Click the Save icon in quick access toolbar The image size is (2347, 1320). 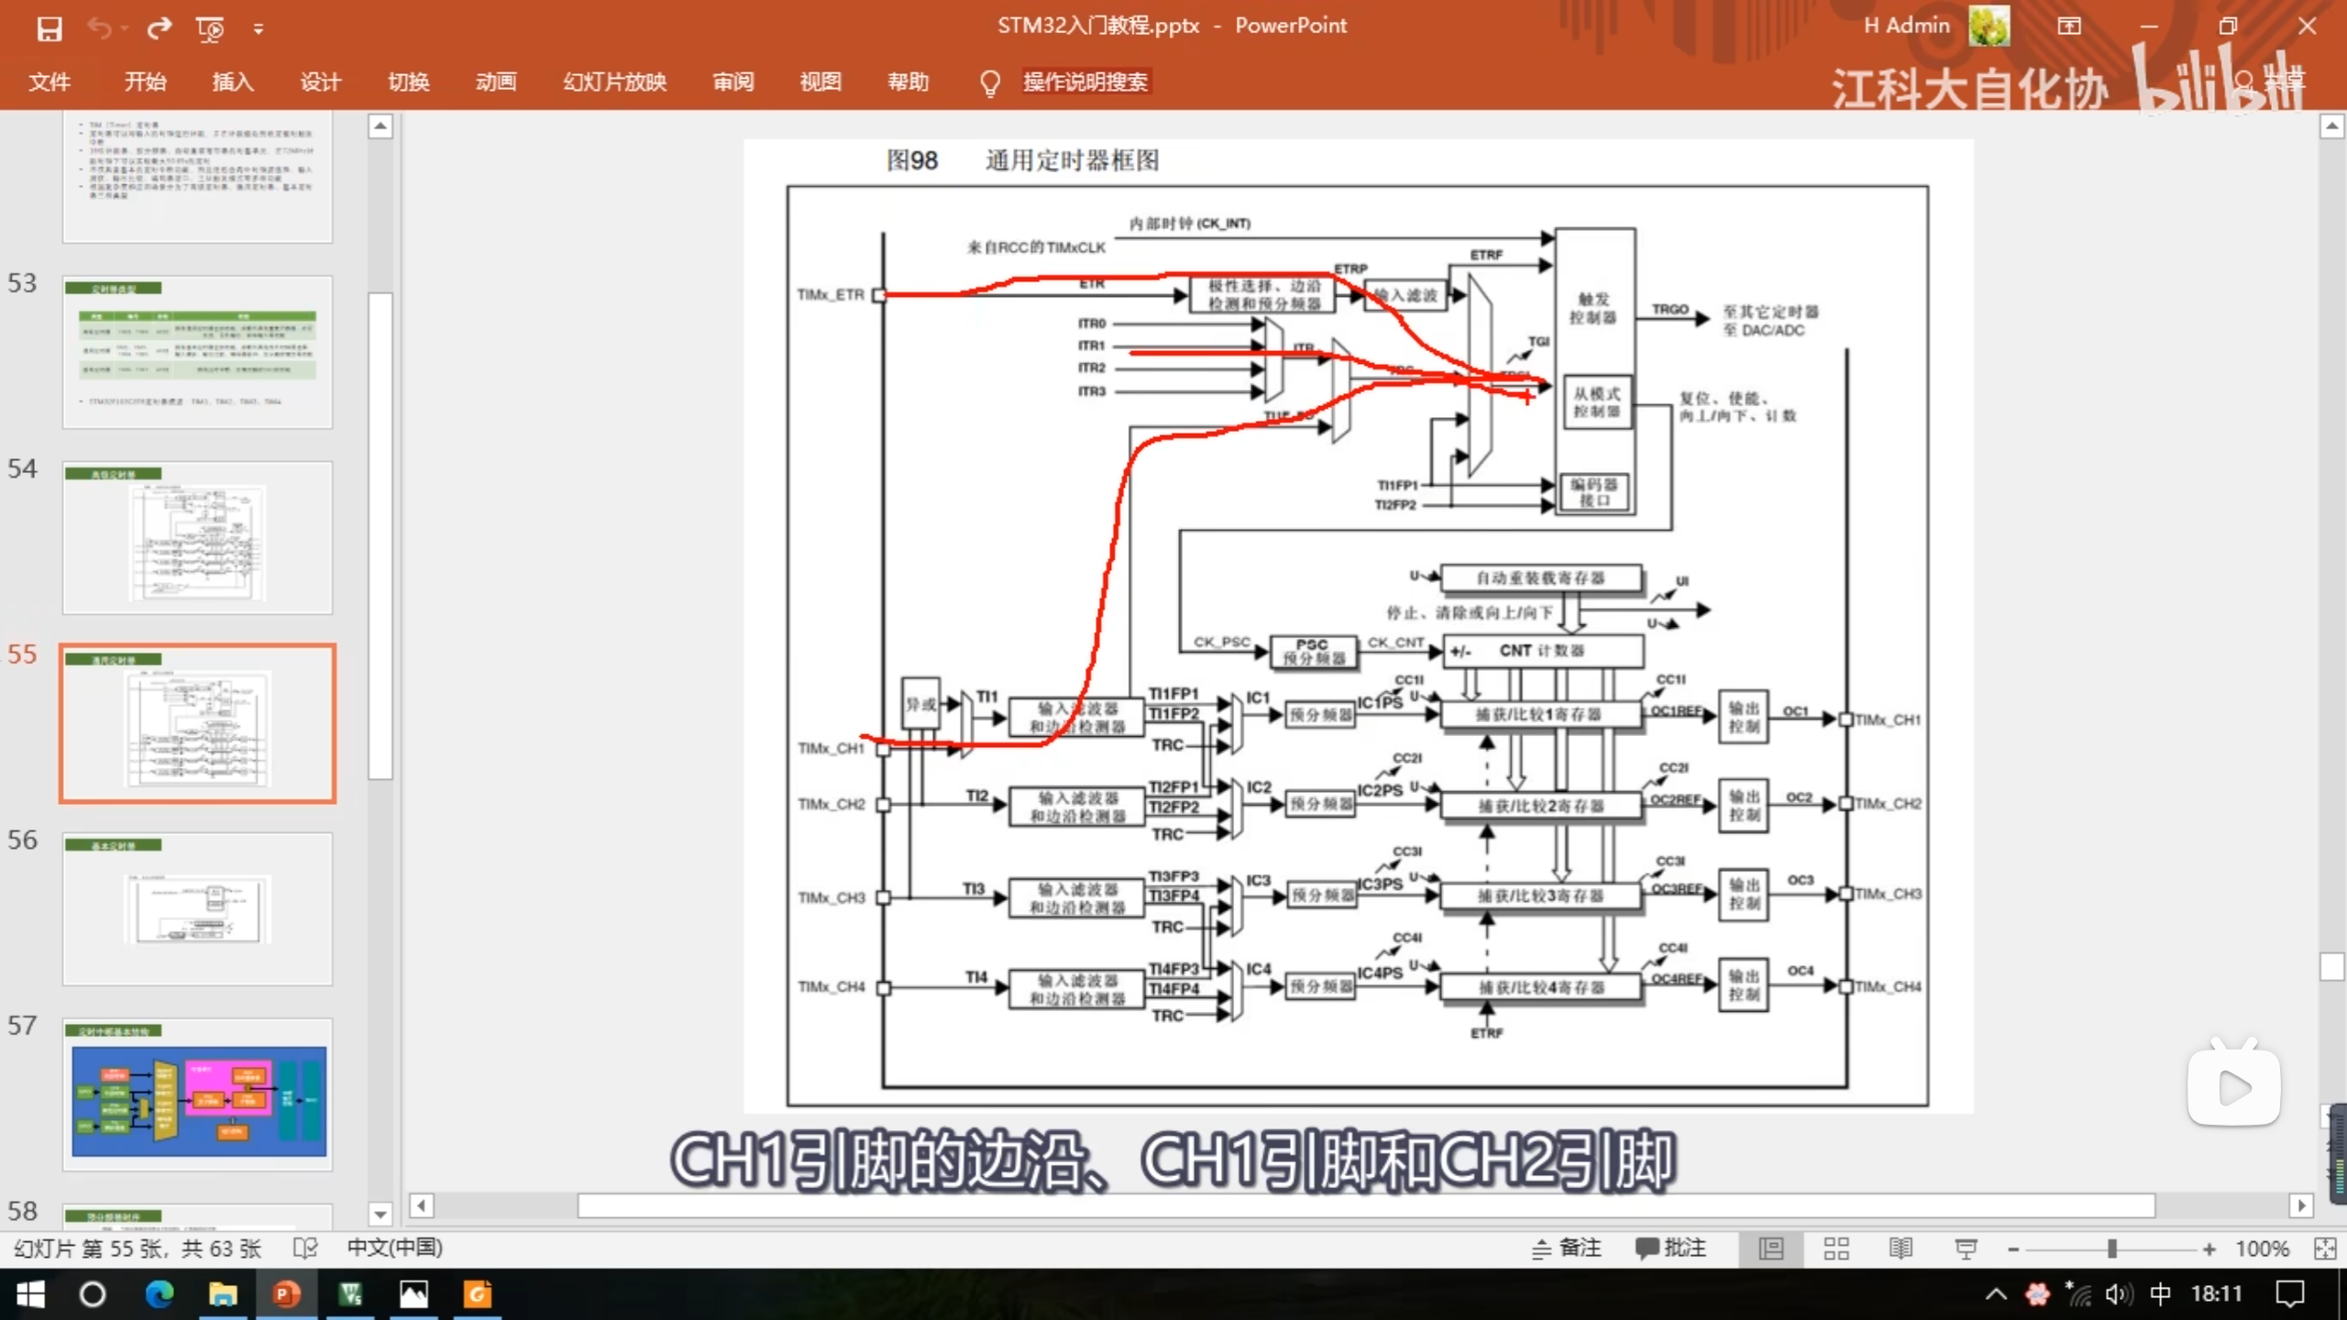tap(49, 28)
